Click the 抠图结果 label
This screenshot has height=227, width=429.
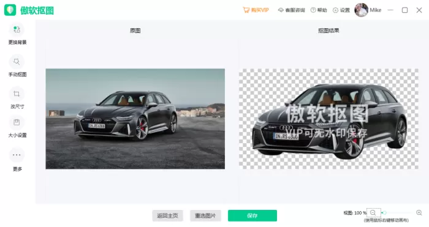tap(328, 31)
